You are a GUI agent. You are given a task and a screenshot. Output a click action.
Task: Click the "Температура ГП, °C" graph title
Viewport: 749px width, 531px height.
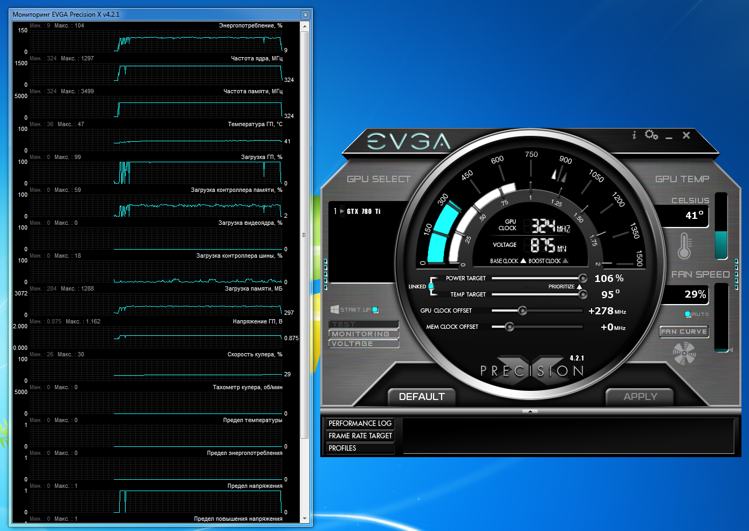(x=255, y=125)
